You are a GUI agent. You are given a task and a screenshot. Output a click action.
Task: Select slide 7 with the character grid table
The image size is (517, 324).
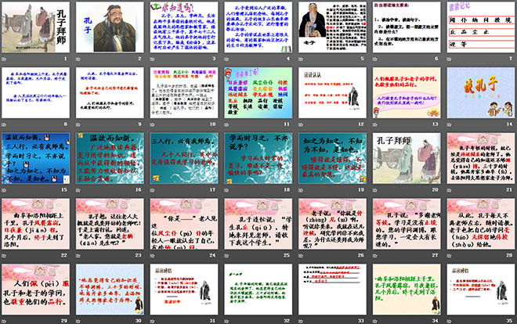tap(479, 26)
